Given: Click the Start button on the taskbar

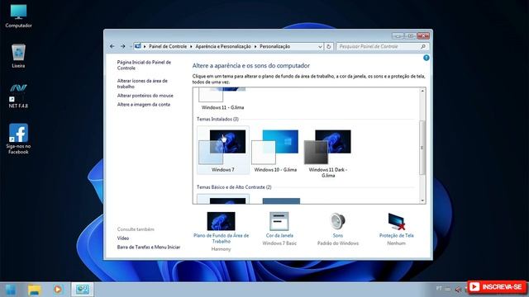Looking at the screenshot, I should [x=10, y=290].
